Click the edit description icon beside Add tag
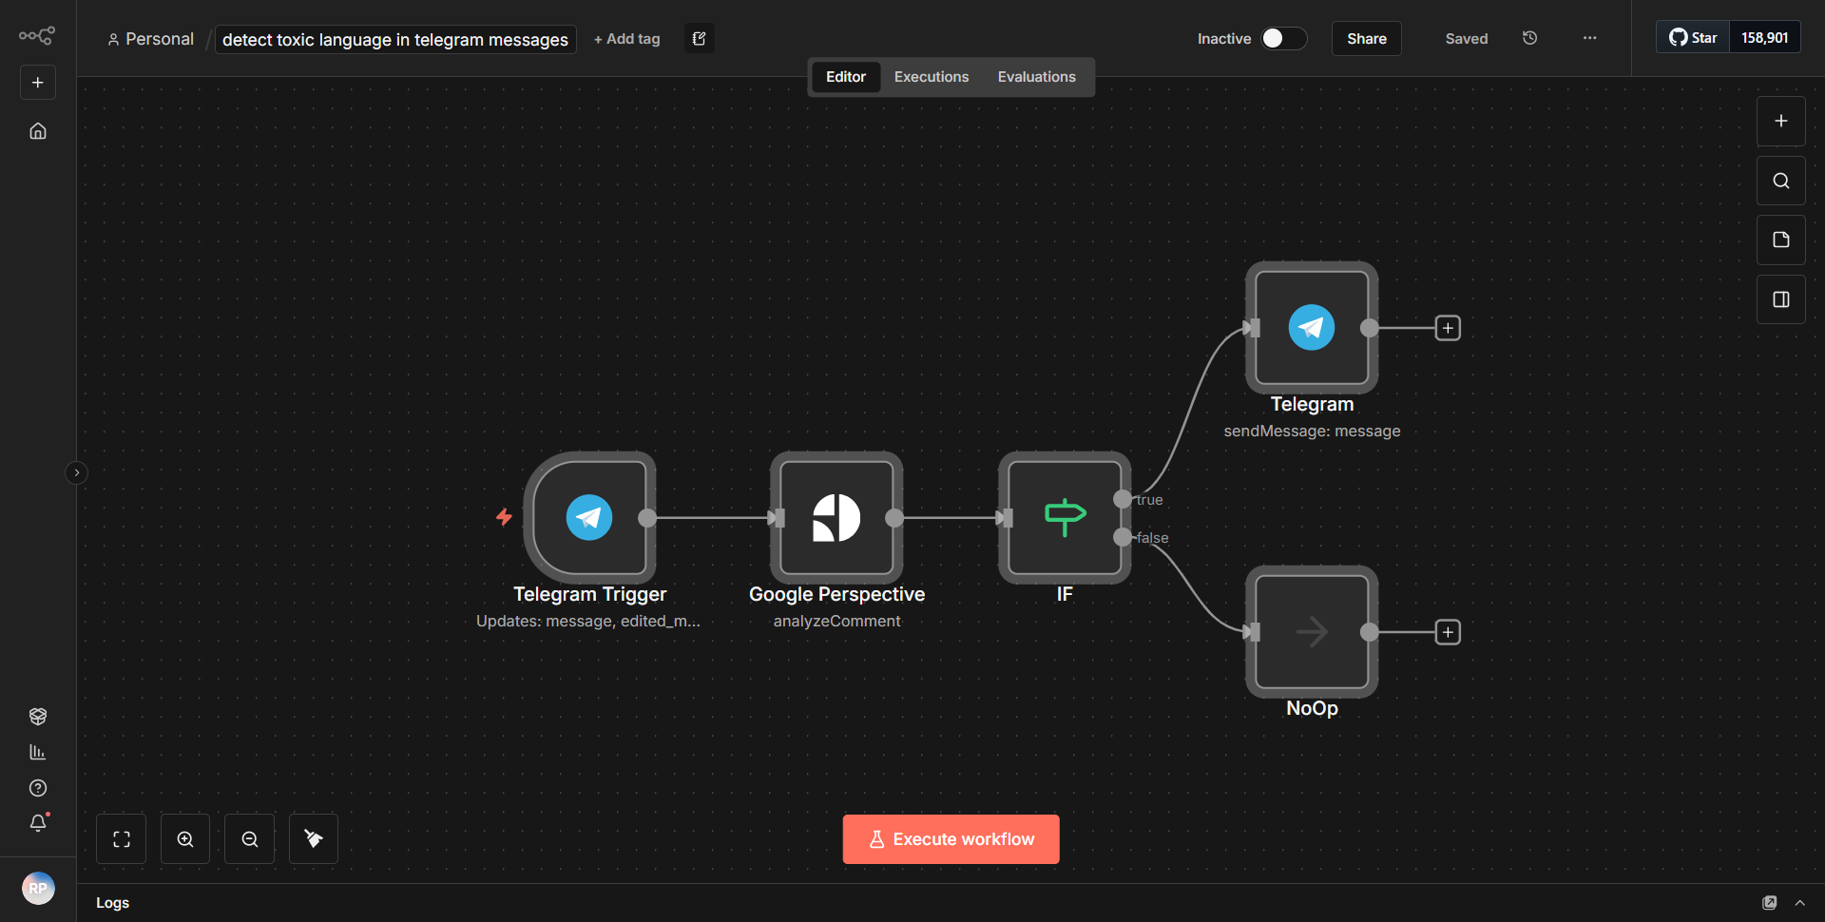1825x922 pixels. 700,39
